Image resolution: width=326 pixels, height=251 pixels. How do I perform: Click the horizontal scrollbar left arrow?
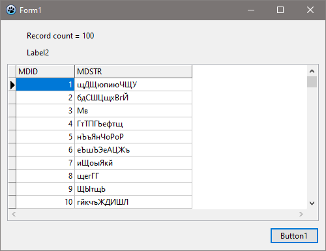click(14, 214)
